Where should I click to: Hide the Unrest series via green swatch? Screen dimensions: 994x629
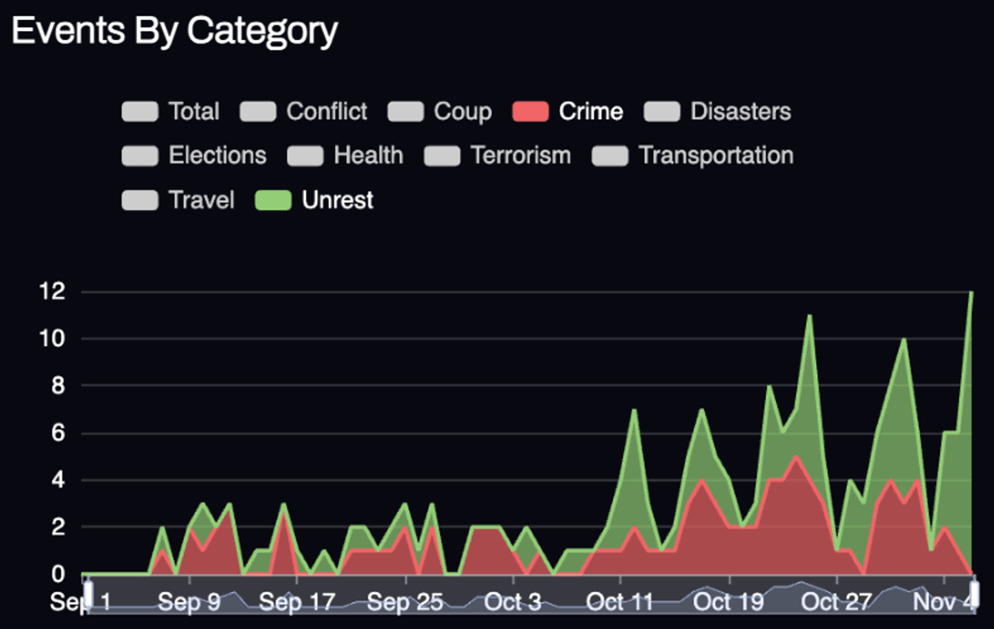coord(273,200)
